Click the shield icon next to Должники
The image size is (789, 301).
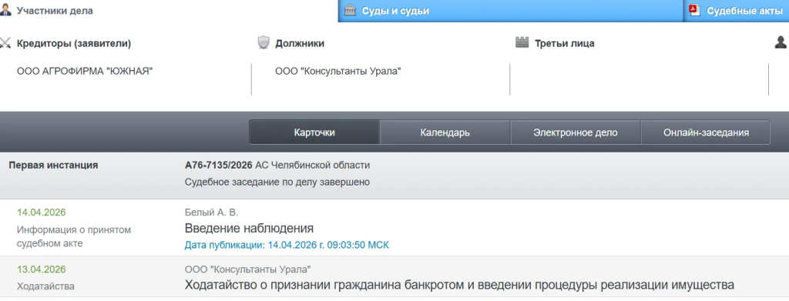point(264,43)
